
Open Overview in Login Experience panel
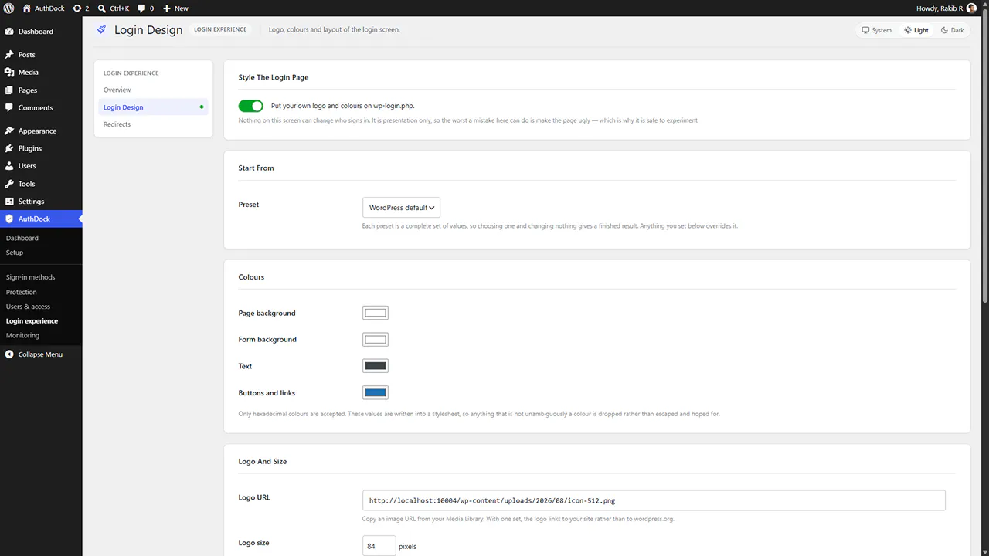[117, 90]
